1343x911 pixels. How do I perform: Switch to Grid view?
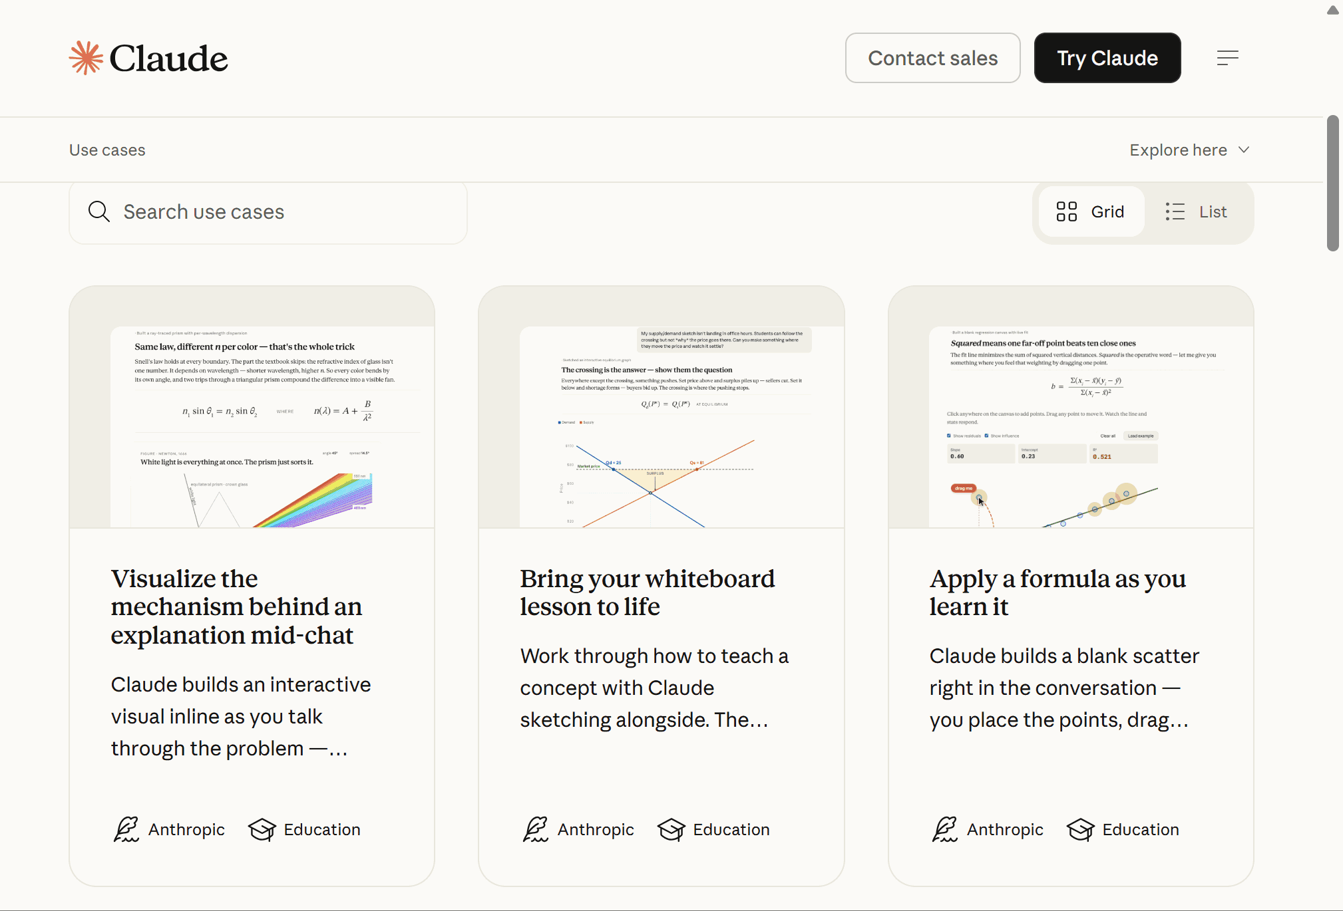pyautogui.click(x=1091, y=212)
